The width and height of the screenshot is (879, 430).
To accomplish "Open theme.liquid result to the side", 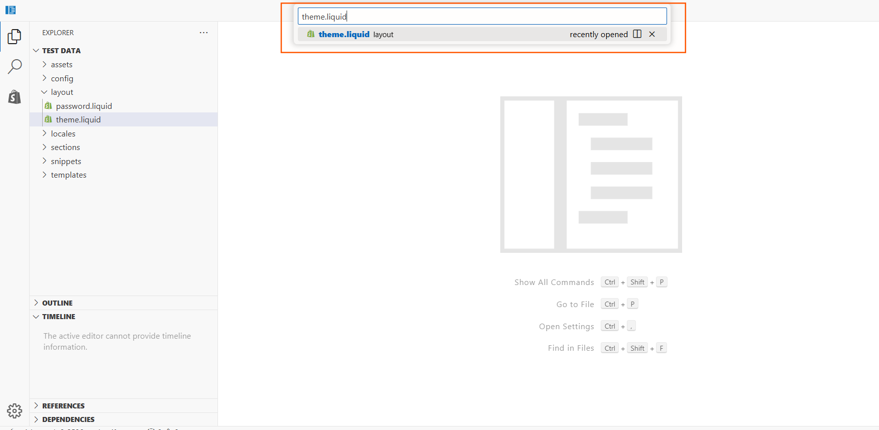I will pos(637,34).
